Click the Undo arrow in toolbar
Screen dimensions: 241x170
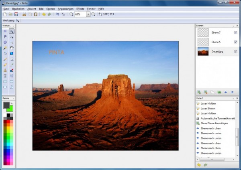pos(43,14)
